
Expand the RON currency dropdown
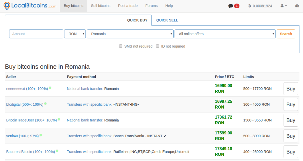coord(75,34)
